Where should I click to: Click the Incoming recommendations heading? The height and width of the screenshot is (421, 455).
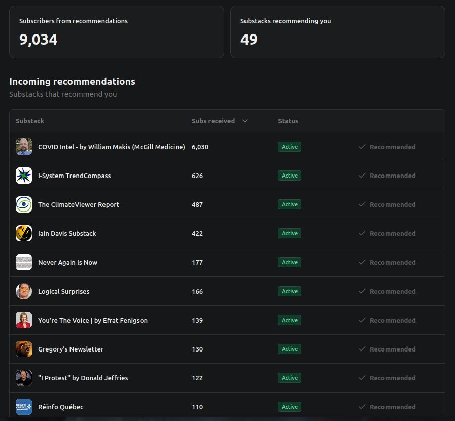click(x=72, y=82)
